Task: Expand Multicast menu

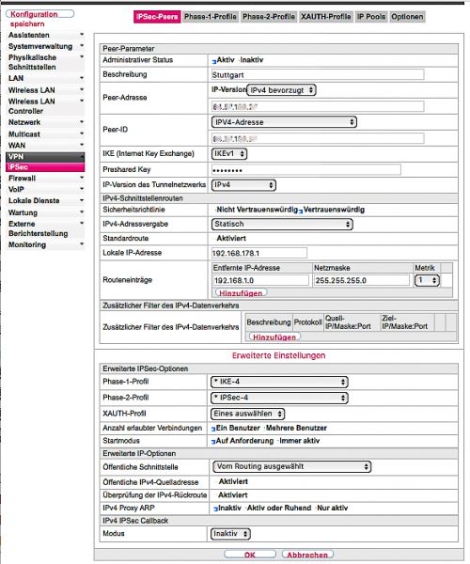Action: pyautogui.click(x=45, y=134)
